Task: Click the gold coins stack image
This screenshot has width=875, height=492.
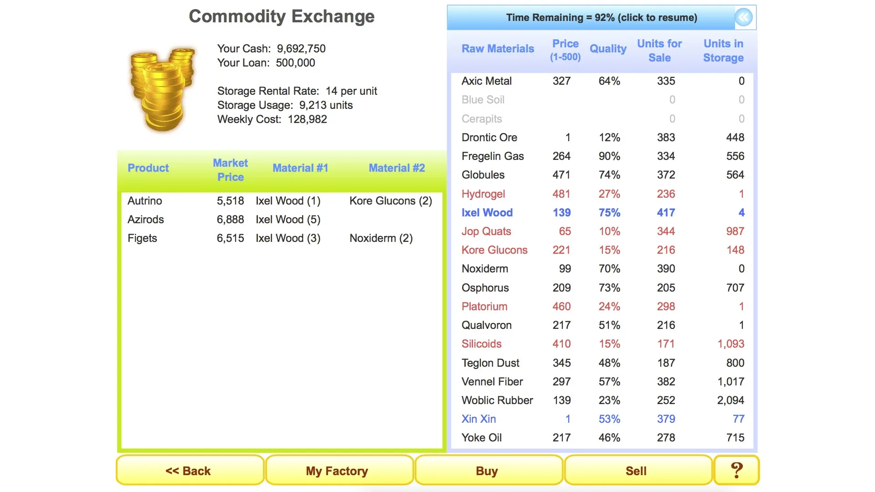Action: coord(163,89)
